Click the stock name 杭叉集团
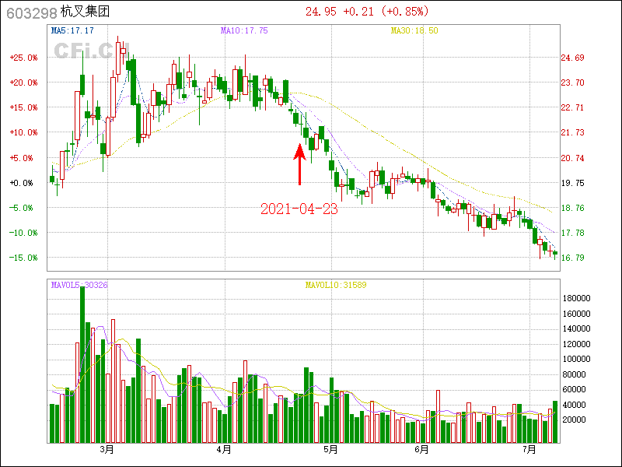Screen dimensions: 622x467 pos(83,12)
